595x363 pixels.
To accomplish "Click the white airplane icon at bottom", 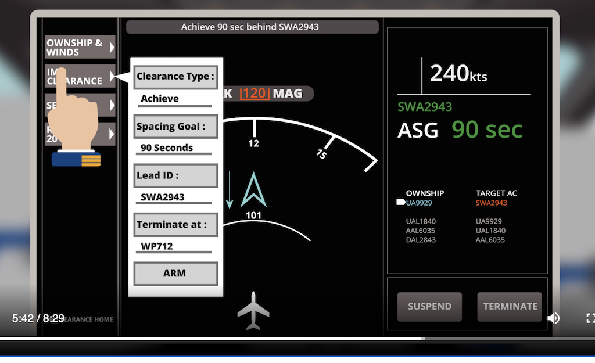I will pos(253,311).
